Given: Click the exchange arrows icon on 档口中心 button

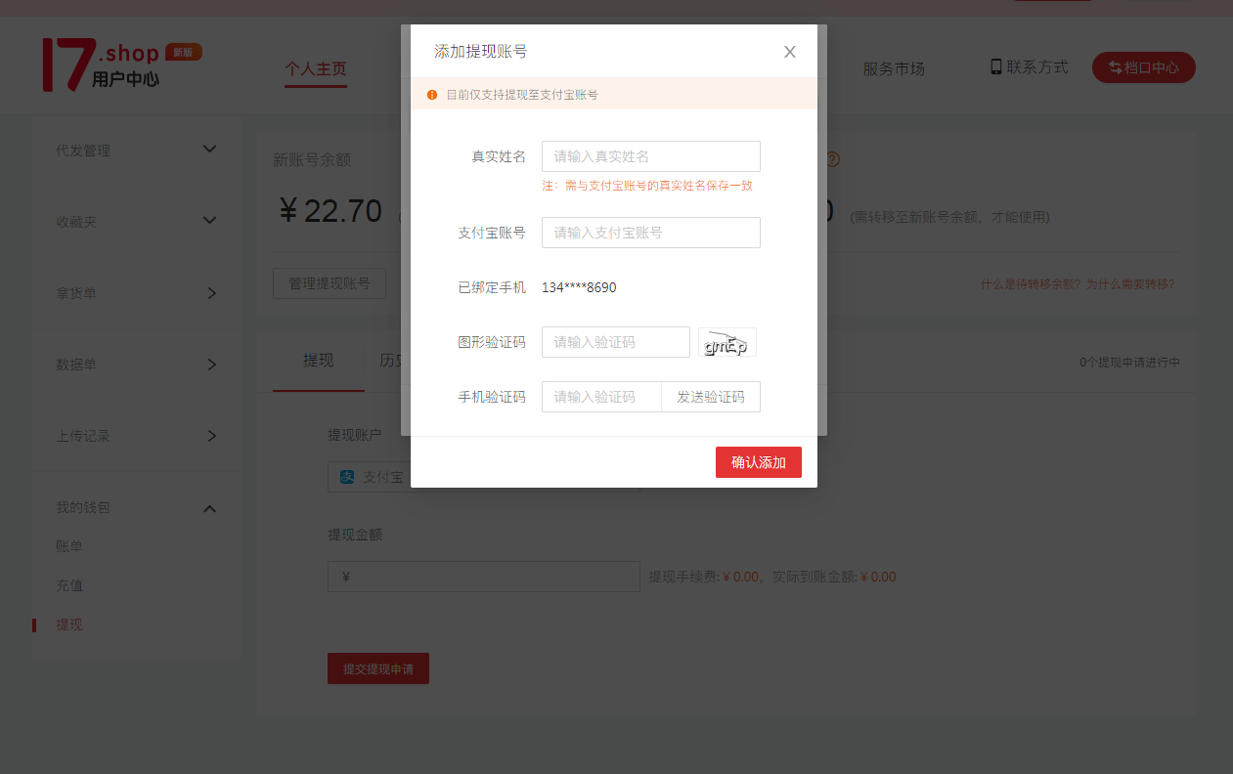Looking at the screenshot, I should pos(1115,67).
